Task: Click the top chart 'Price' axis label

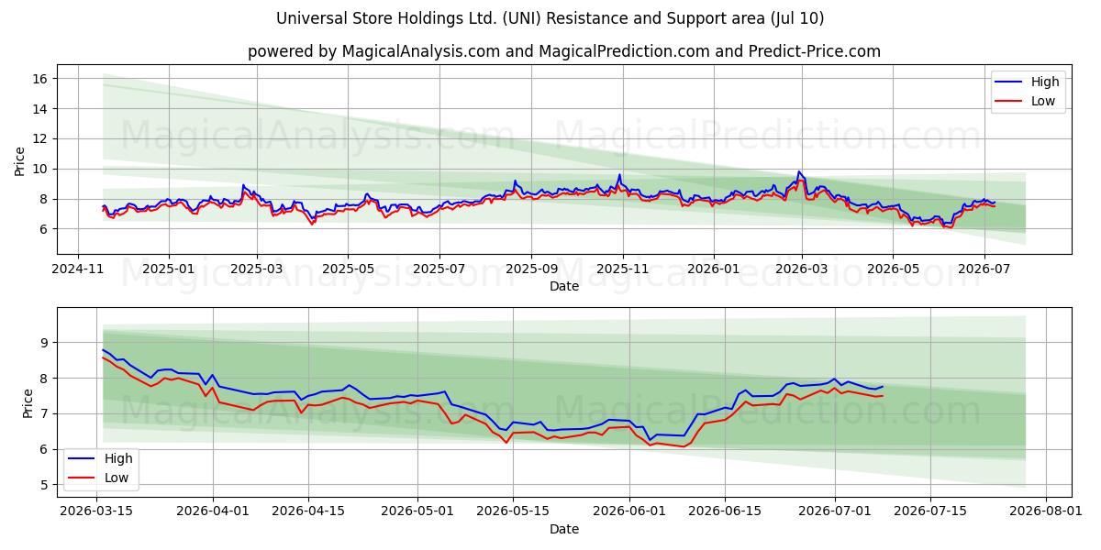Action: [20, 159]
